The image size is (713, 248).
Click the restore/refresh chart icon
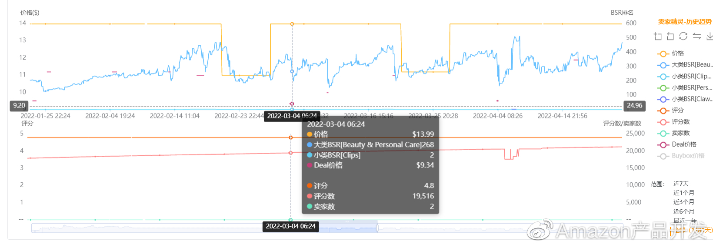683,36
